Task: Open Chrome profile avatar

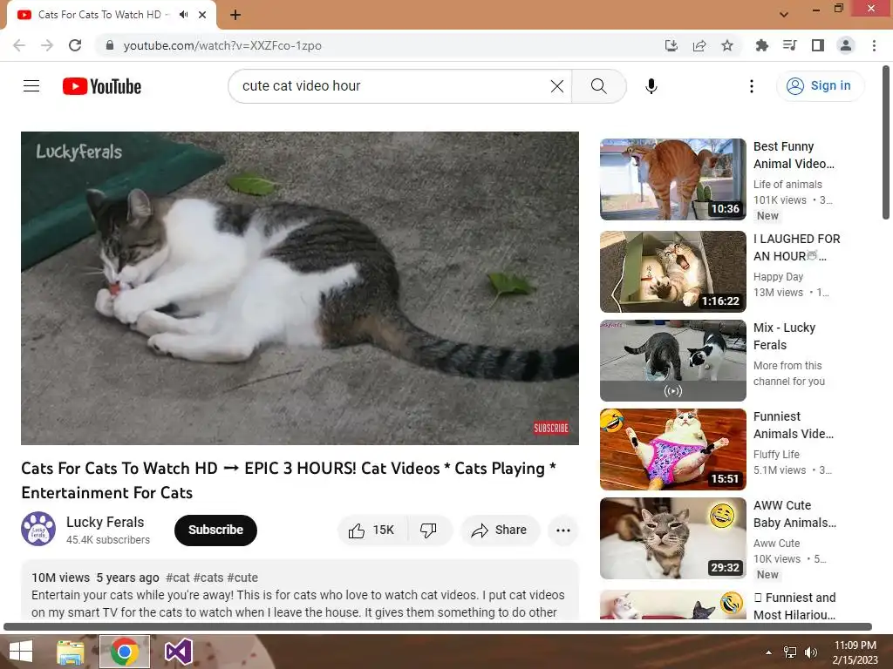Action: click(x=846, y=45)
